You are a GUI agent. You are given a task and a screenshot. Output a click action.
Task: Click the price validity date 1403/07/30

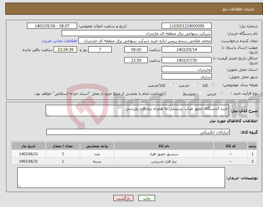click(187, 60)
